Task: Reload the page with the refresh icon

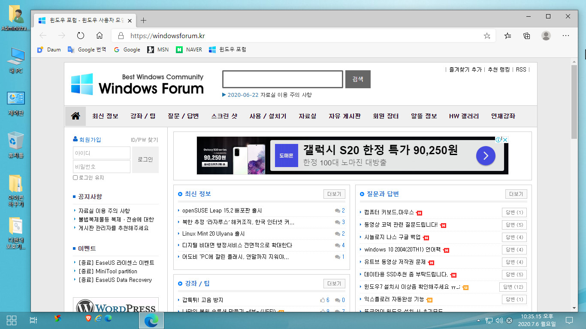Action: [80, 36]
